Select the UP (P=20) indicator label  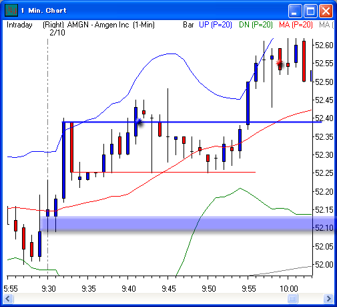pos(216,25)
